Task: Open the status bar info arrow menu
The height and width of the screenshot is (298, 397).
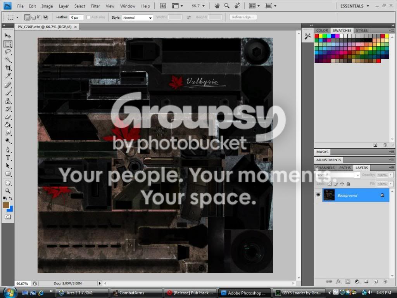Action: 100,283
